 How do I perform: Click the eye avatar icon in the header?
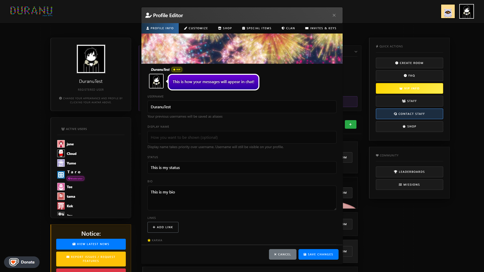coord(448,11)
